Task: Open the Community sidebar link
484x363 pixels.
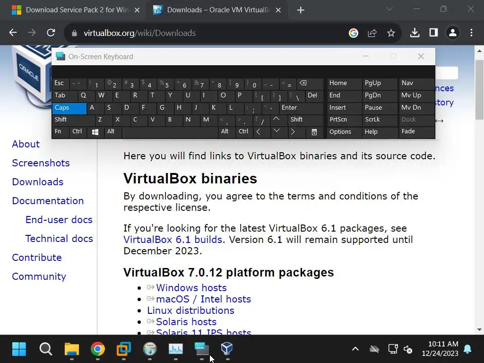Action: pos(39,277)
